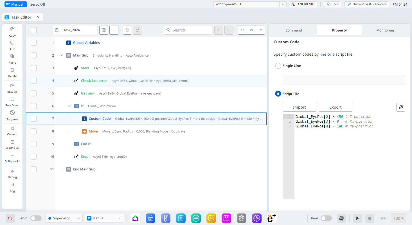Click the red power button
Image resolution: width=412 pixels, height=225 pixels.
point(10,218)
